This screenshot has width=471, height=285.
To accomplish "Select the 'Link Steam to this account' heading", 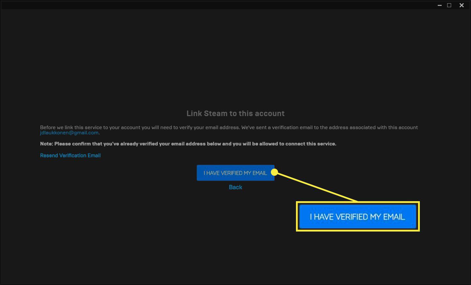I will click(235, 113).
